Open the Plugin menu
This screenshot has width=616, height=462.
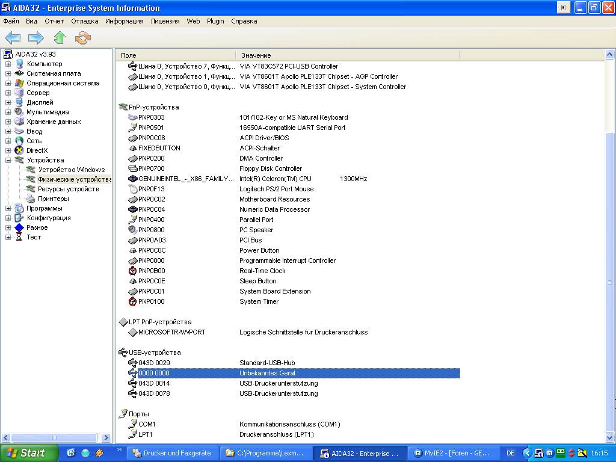coord(215,21)
